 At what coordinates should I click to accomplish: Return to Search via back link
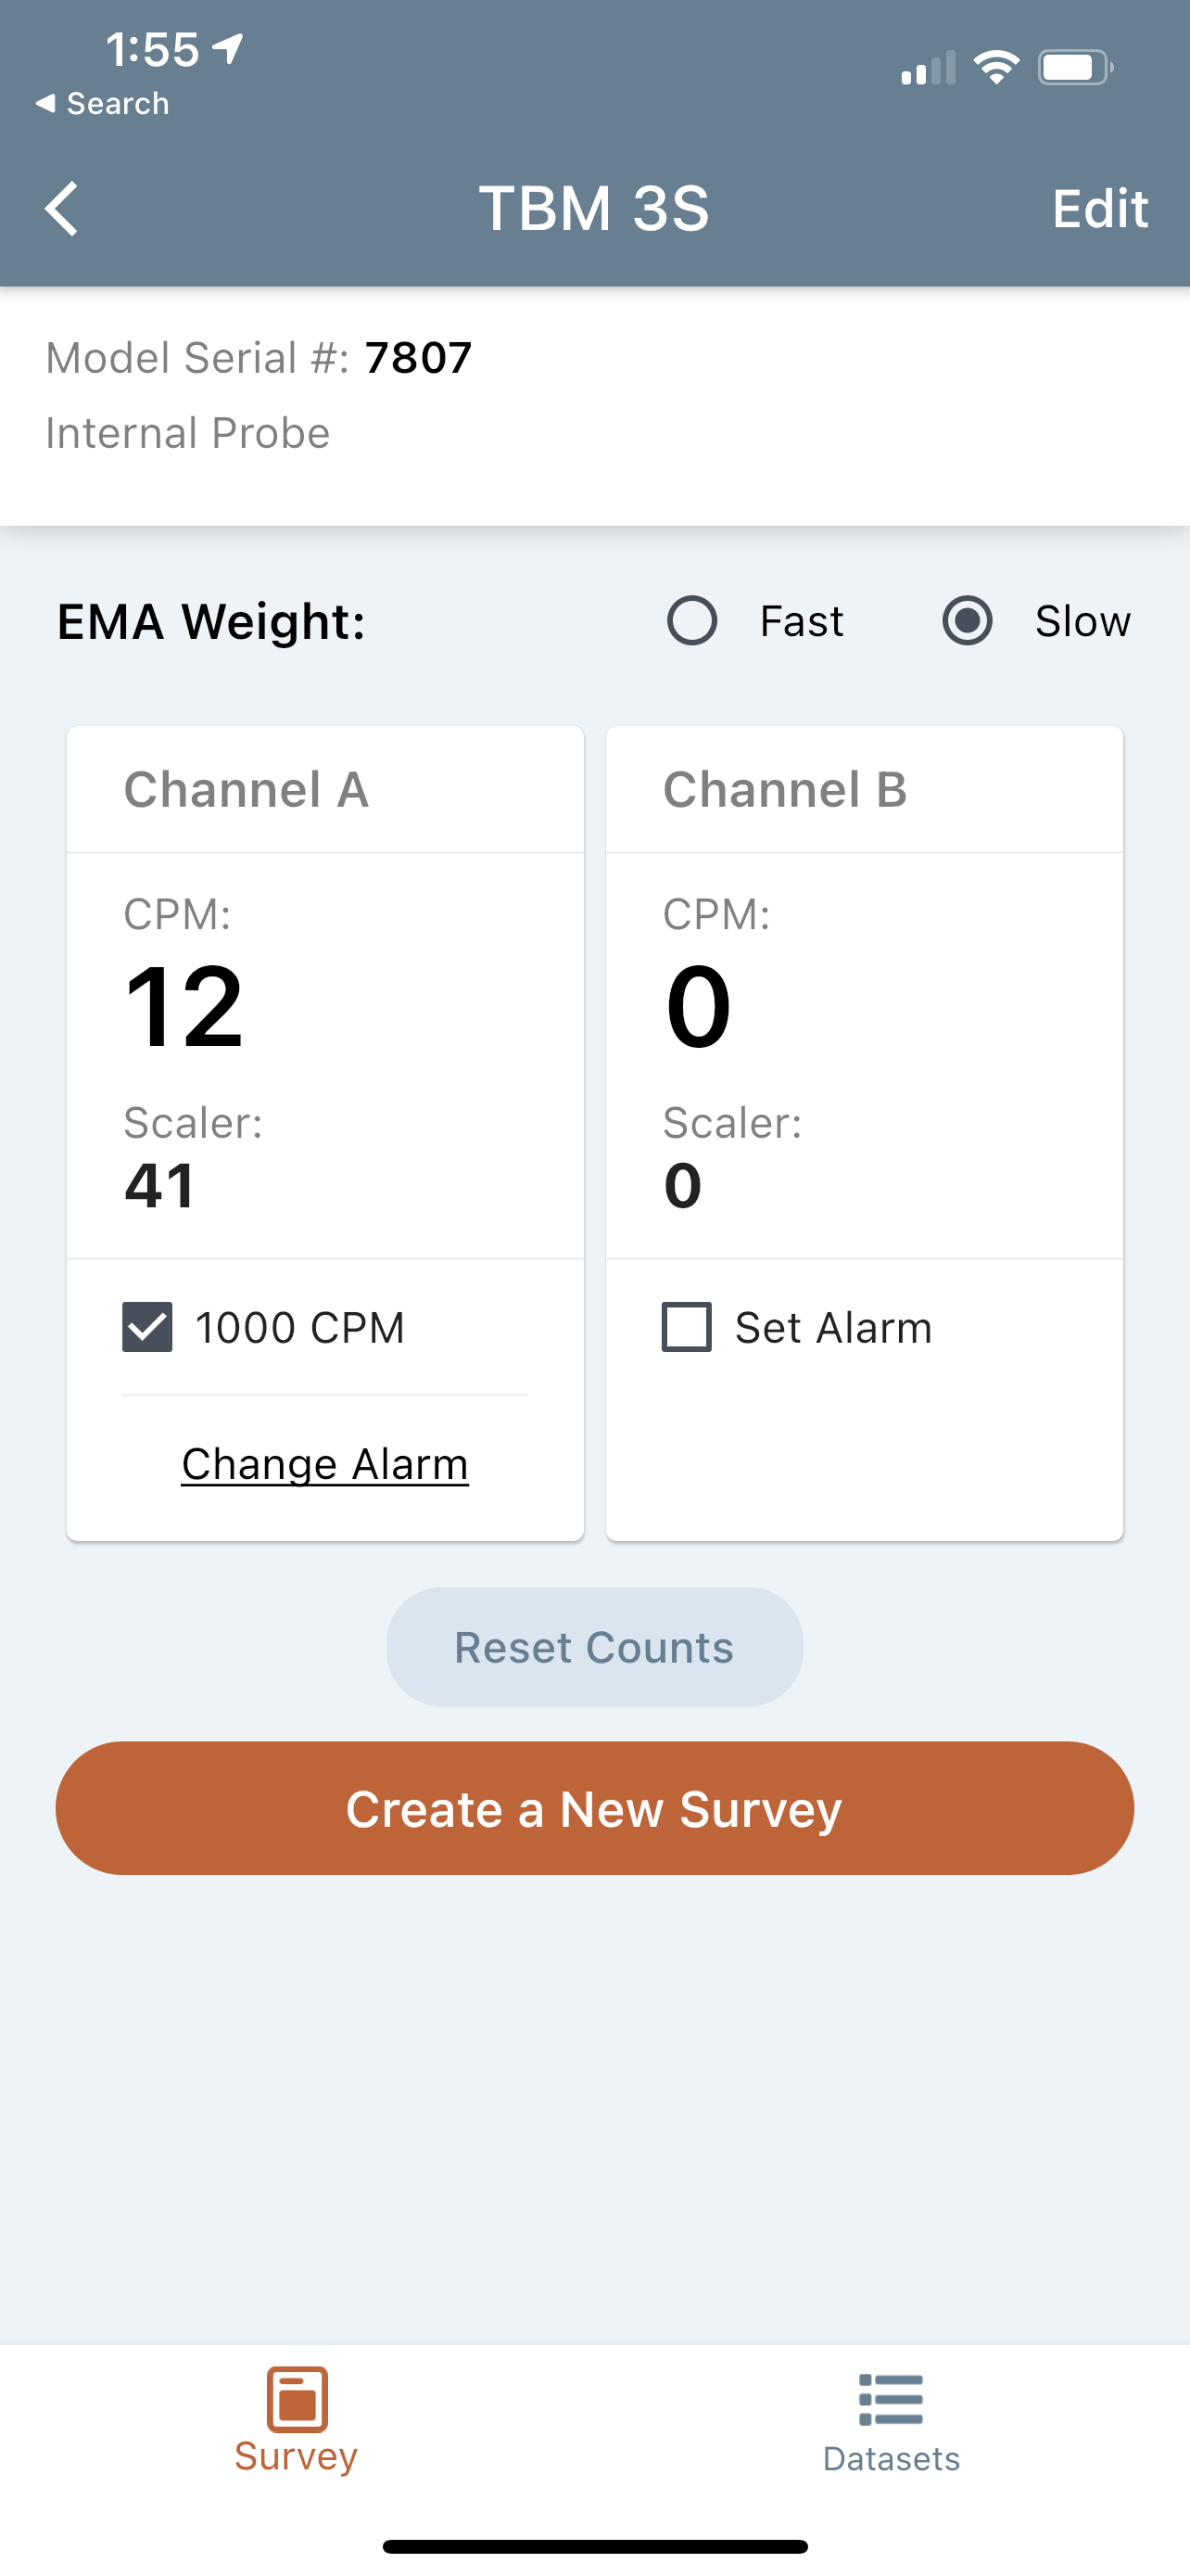click(x=102, y=103)
